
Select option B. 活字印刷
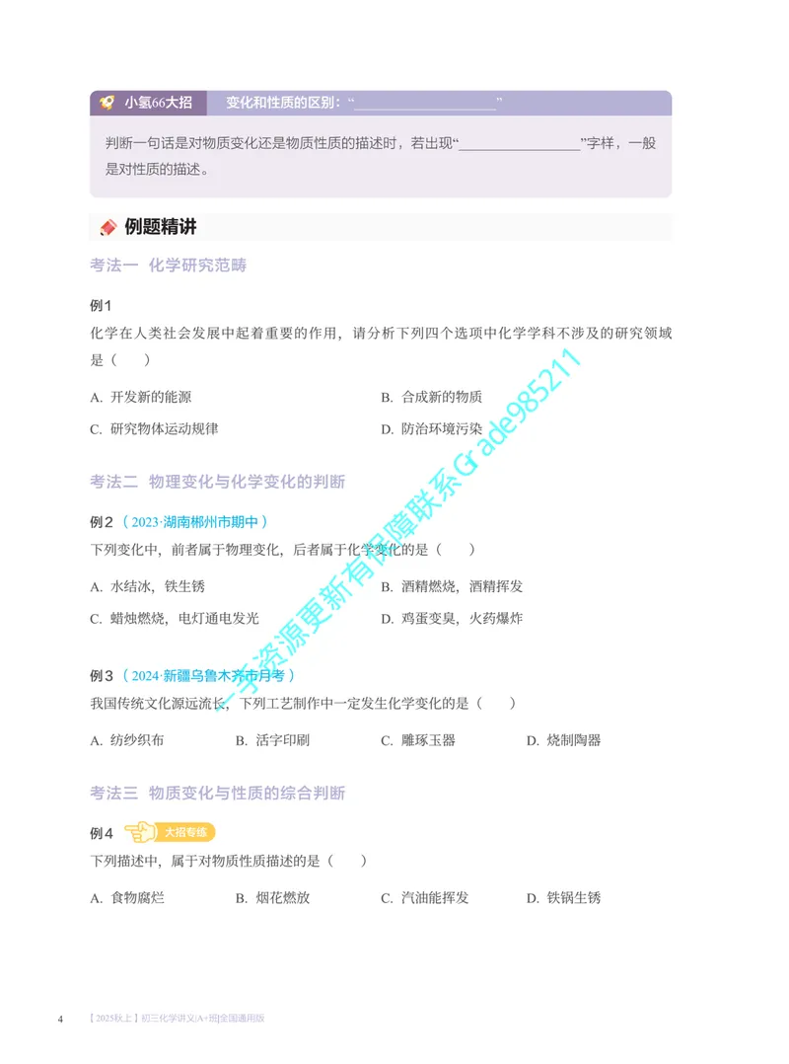point(272,740)
